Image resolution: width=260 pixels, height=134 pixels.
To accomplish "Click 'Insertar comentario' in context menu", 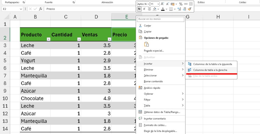I will (155, 119).
